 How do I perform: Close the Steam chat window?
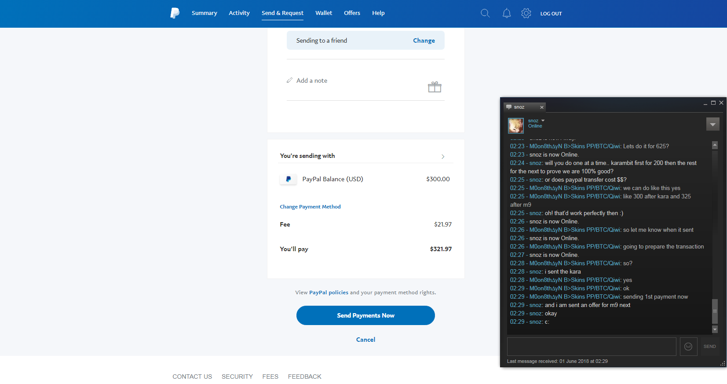tap(721, 103)
